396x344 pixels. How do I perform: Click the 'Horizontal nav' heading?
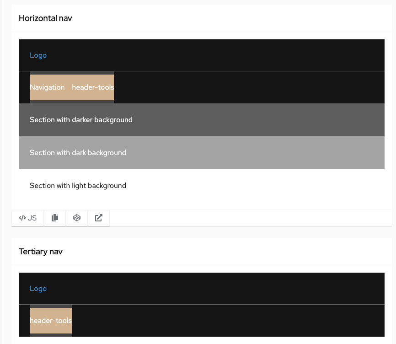coord(45,18)
